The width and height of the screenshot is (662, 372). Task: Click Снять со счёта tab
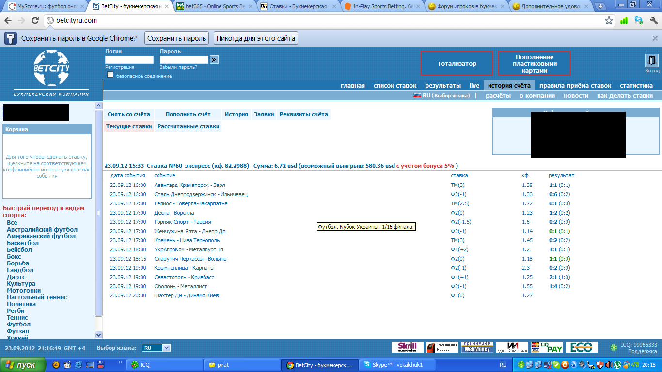pyautogui.click(x=129, y=114)
